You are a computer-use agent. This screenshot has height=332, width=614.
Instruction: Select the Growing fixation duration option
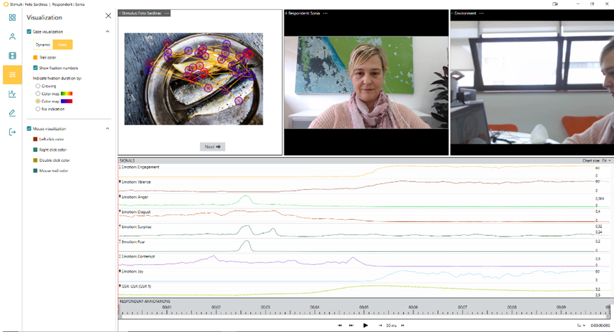[38, 86]
